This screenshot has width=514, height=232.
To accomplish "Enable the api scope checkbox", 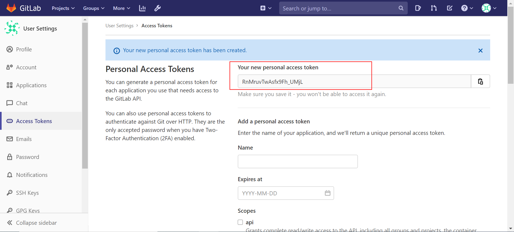I will click(x=240, y=222).
